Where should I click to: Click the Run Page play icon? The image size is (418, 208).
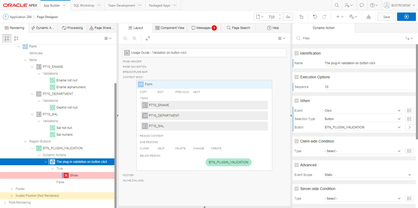(406, 17)
